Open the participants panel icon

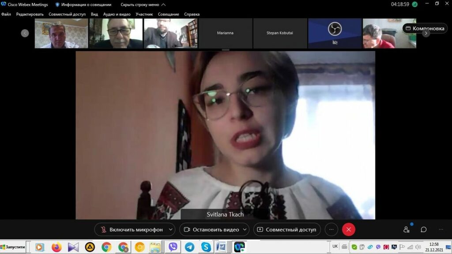click(x=407, y=229)
